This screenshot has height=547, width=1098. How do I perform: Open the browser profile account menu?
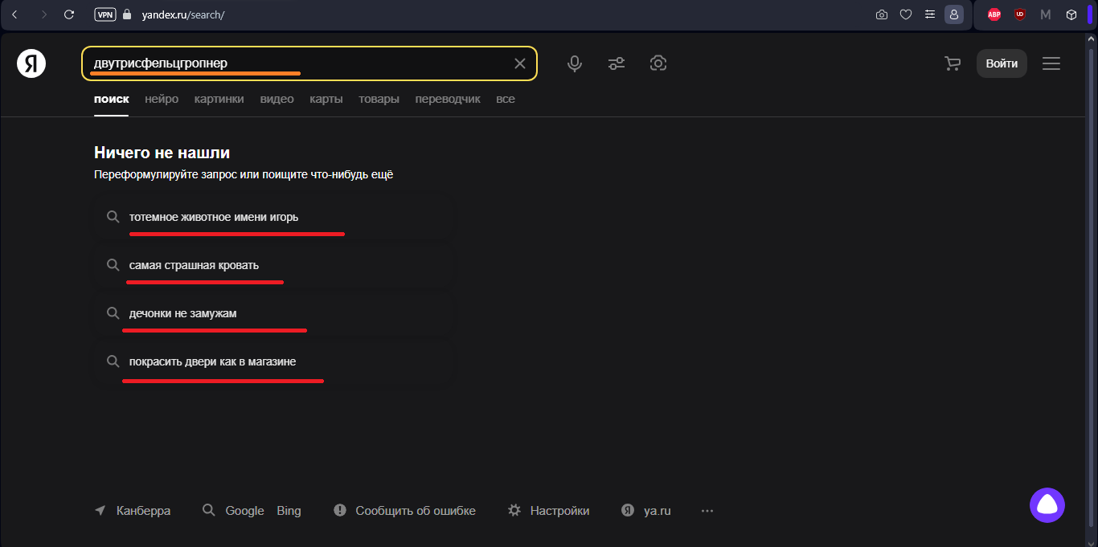[954, 14]
